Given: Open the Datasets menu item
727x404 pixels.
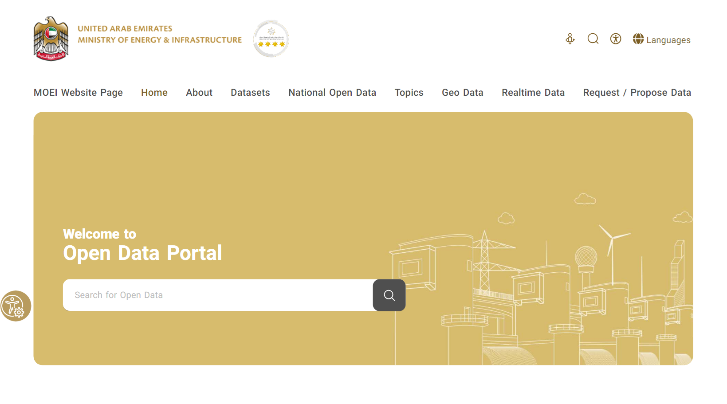Looking at the screenshot, I should click(x=250, y=93).
